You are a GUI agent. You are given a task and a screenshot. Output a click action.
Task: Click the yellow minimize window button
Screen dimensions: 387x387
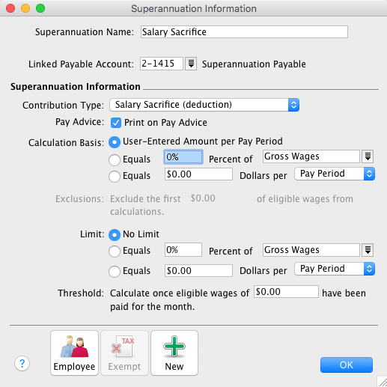click(25, 8)
